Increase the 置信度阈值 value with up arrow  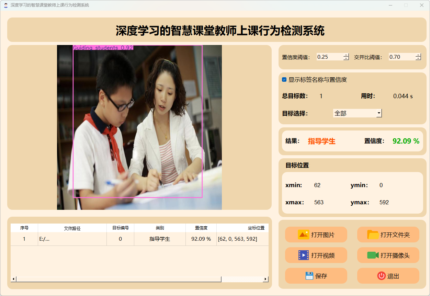(x=346, y=55)
